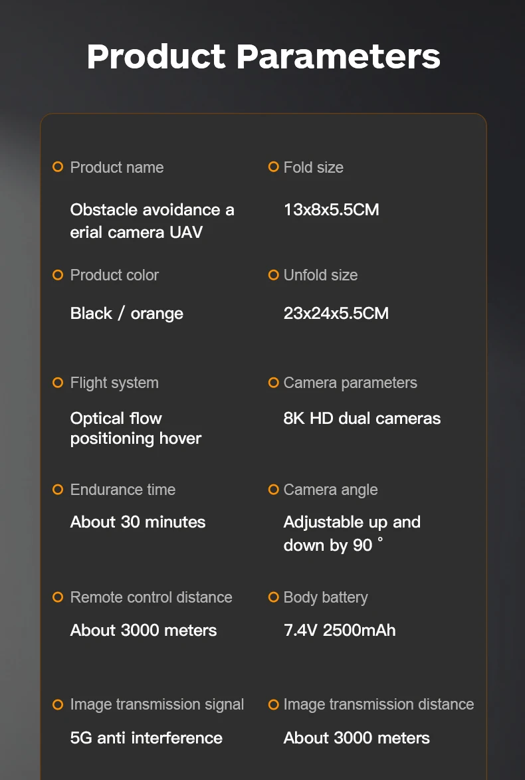Select the "Black / orange" color value

point(126,314)
